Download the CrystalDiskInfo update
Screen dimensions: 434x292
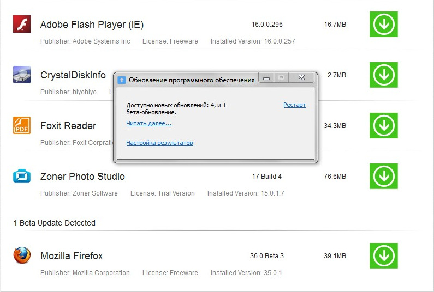(384, 75)
